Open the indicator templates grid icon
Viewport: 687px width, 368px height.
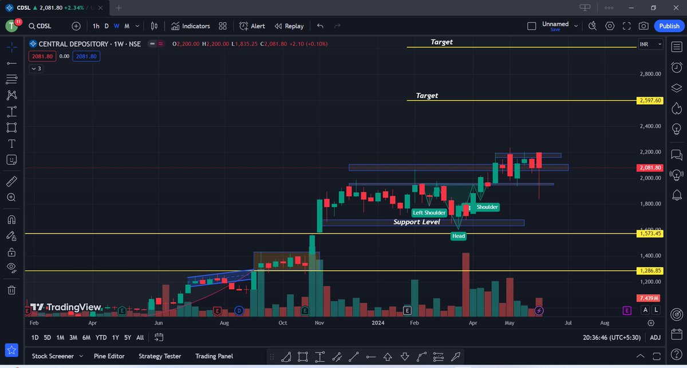[223, 26]
